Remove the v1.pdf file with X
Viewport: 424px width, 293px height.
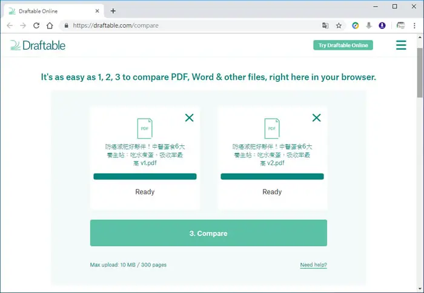coord(189,117)
